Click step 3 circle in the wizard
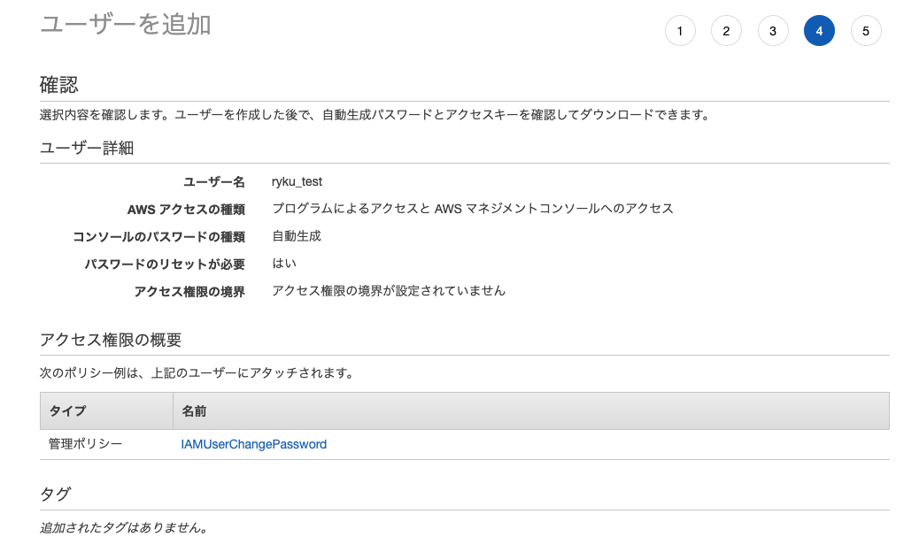The width and height of the screenshot is (919, 552). [773, 30]
